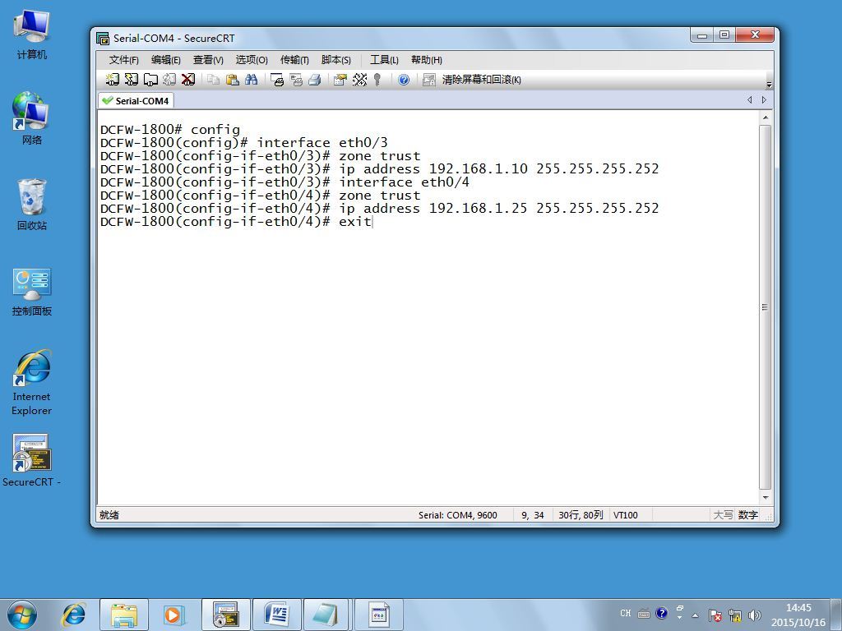Click the terminal scrollbar down arrow
Image resolution: width=842 pixels, height=631 pixels.
coord(766,498)
